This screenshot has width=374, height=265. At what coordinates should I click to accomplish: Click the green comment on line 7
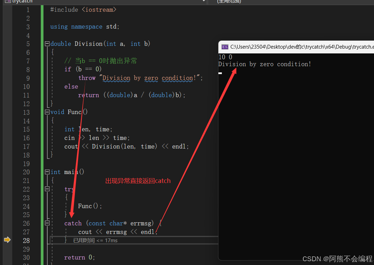[100, 61]
